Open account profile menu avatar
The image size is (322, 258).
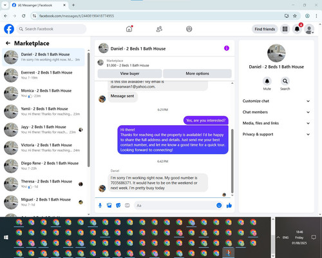pyautogui.click(x=309, y=29)
